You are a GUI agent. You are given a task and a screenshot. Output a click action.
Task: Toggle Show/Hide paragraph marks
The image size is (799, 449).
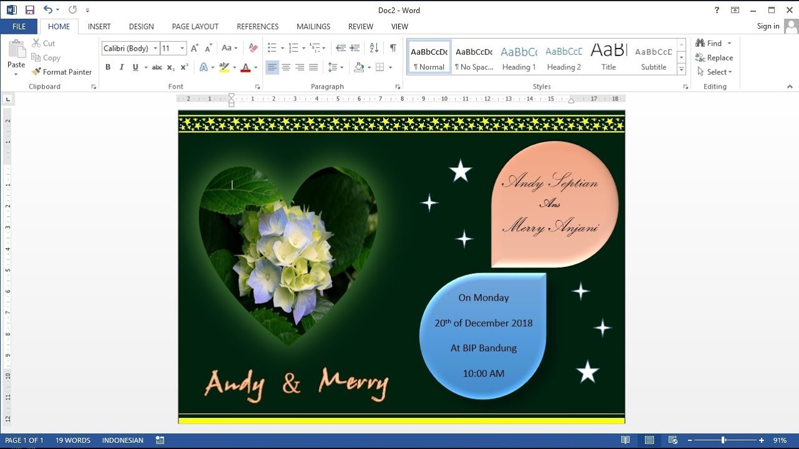coord(393,48)
